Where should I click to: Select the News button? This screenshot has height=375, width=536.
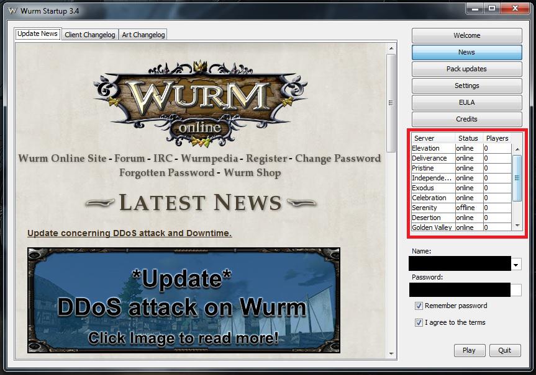click(x=466, y=52)
